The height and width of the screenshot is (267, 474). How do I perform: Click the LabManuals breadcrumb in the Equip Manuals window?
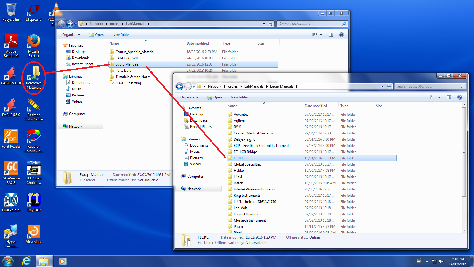coord(254,86)
